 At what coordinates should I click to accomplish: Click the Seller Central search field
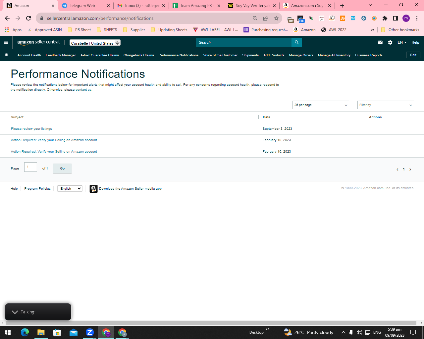point(244,42)
